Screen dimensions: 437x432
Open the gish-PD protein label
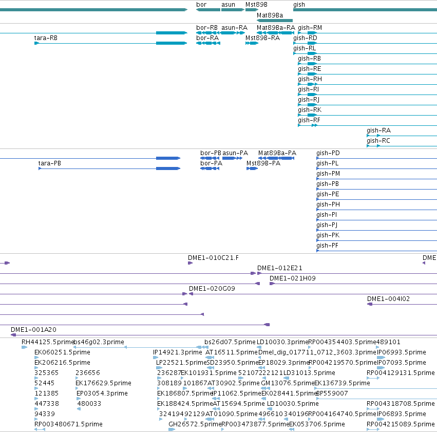click(x=328, y=153)
